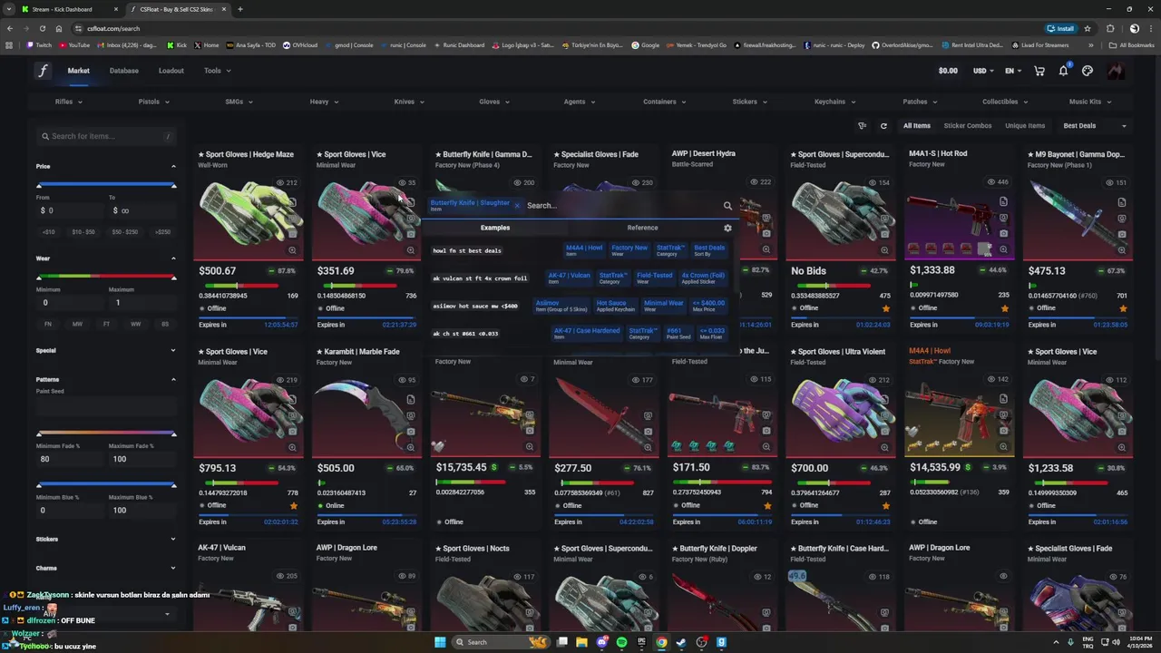Toggle the WW wear filter
Viewport: 1161px width, 653px height.
[x=135, y=324]
